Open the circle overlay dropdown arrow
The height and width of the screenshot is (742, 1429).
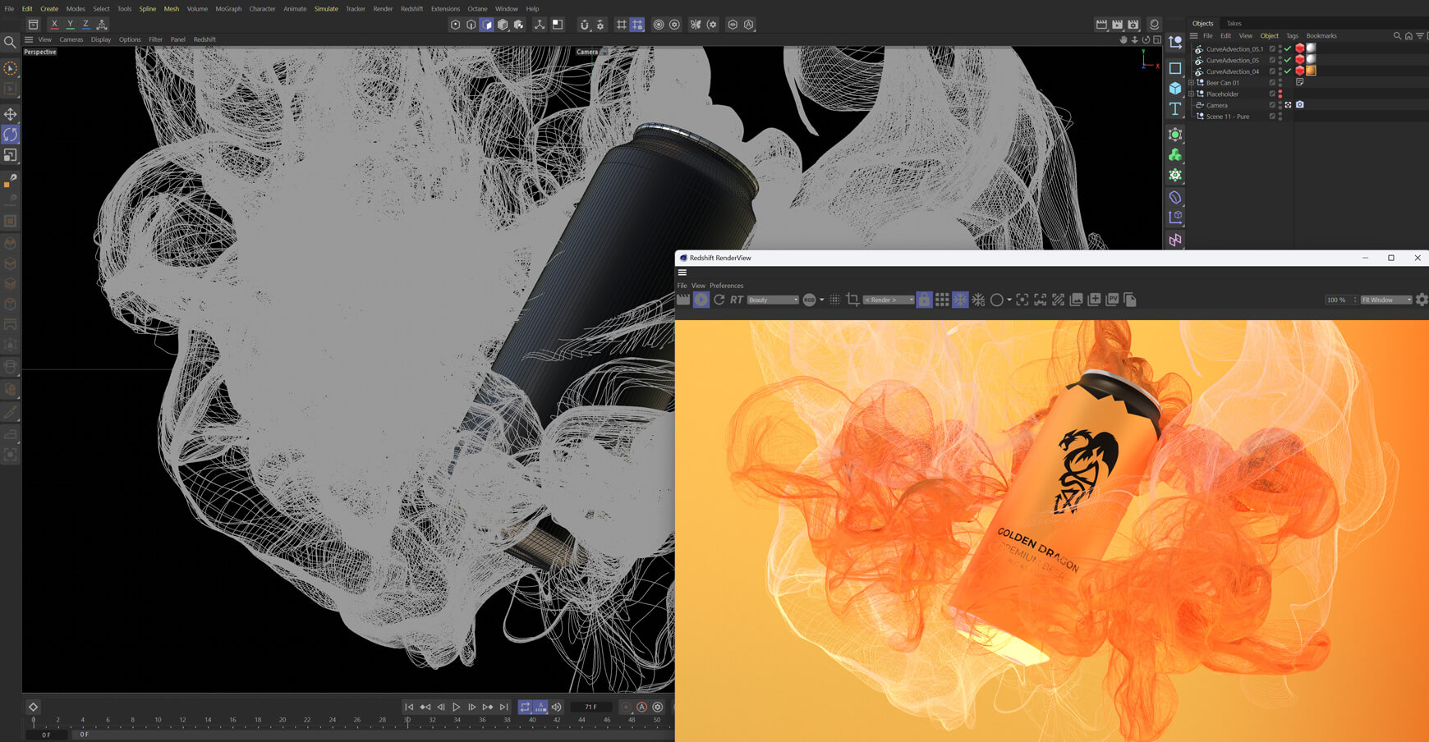(x=1009, y=300)
